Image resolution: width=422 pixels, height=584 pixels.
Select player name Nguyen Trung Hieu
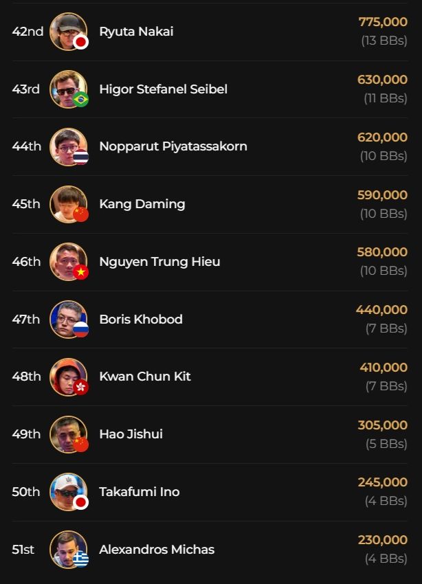[159, 262]
